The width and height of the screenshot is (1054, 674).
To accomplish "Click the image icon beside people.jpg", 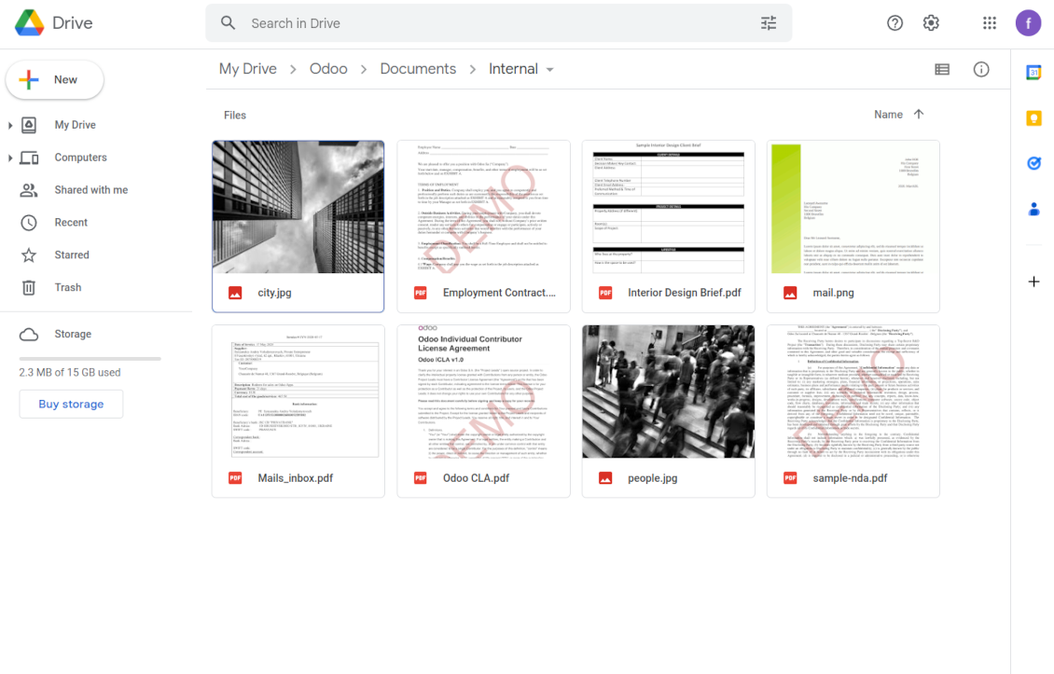I will coord(605,478).
